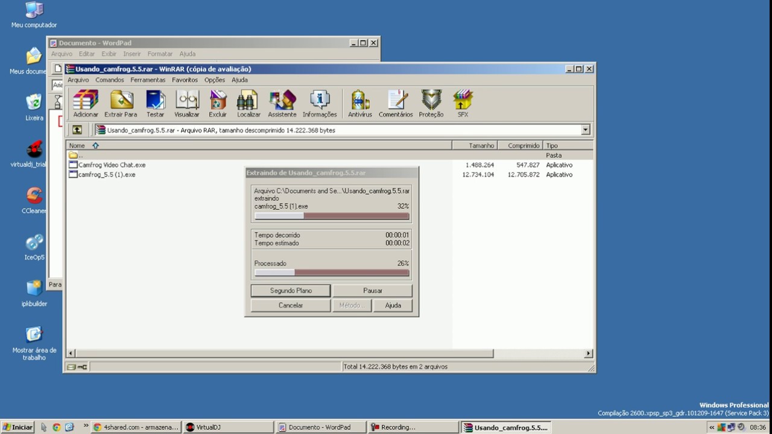
Task: Click the Chrome quick launch icon
Action: pos(56,427)
